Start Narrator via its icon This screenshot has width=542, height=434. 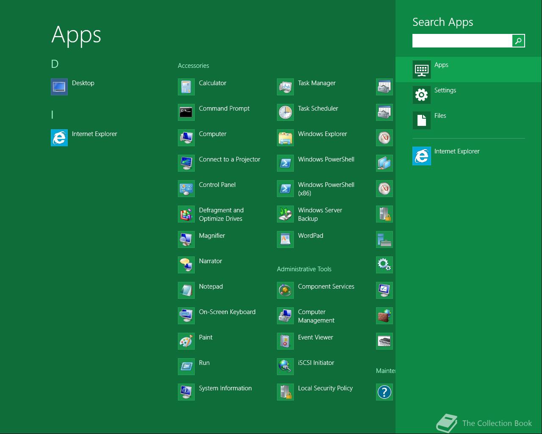coord(186,265)
